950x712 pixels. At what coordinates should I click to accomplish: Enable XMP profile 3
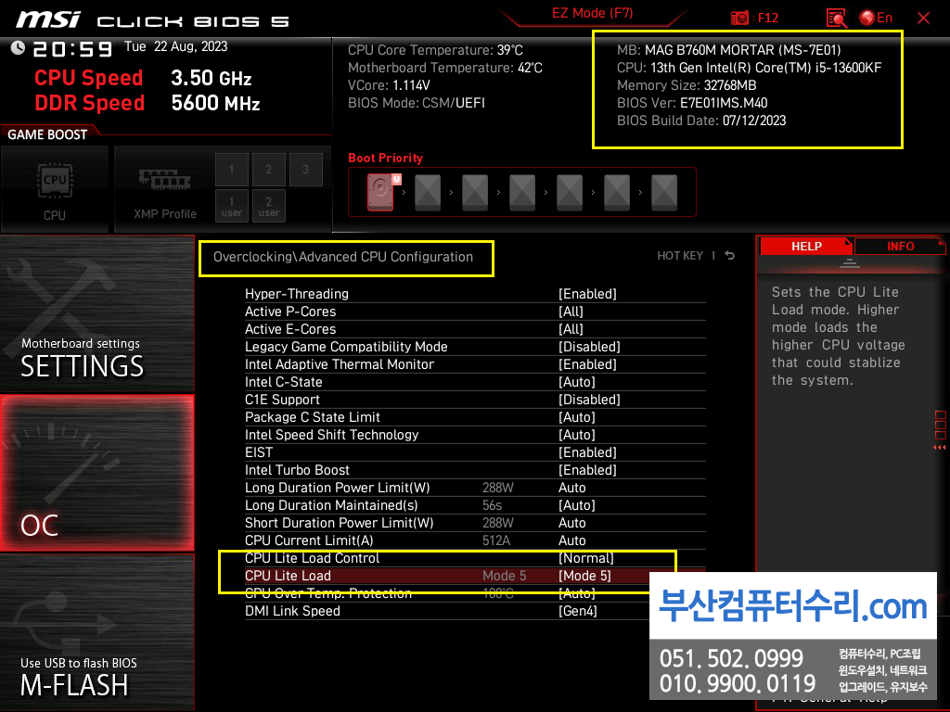pyautogui.click(x=305, y=170)
